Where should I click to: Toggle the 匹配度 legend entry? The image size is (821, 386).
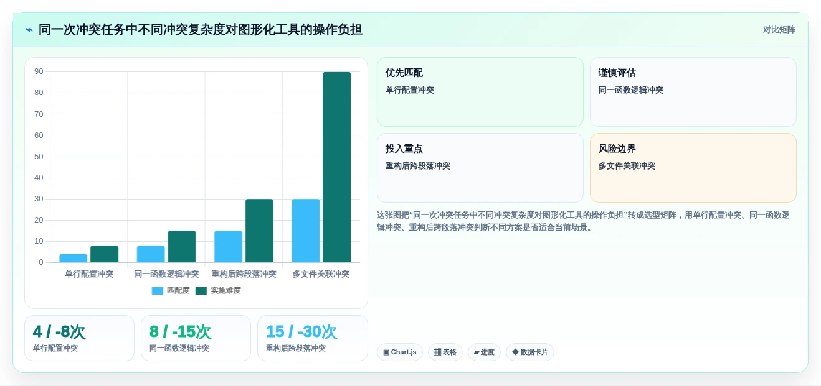coord(171,290)
